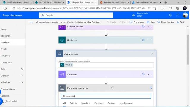Switch to the My clipboard tab
Screen dimensions: 190x107
click(126, 103)
